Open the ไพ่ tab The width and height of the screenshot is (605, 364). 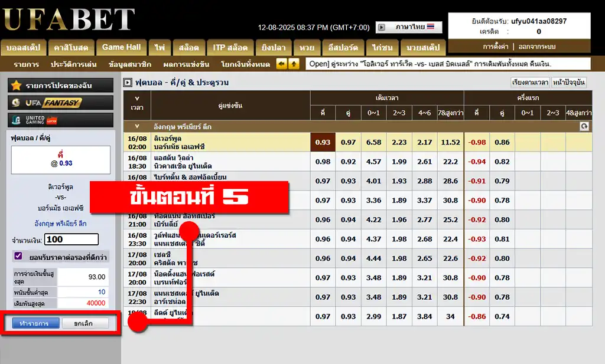160,47
